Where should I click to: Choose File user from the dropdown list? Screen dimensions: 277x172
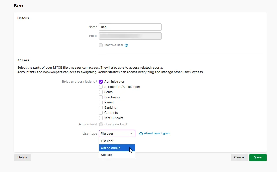117,141
